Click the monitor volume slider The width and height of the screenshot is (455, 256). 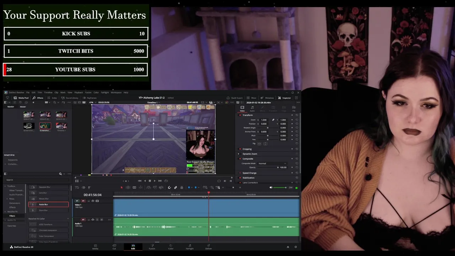tap(280, 187)
